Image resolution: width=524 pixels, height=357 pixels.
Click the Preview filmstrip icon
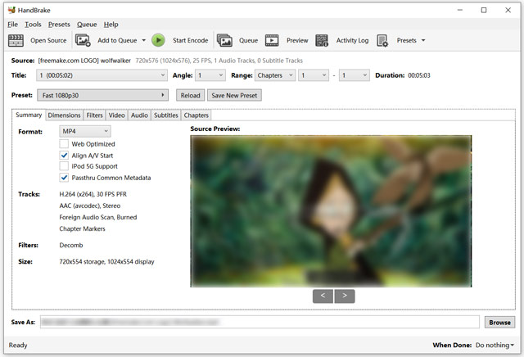tap(272, 40)
